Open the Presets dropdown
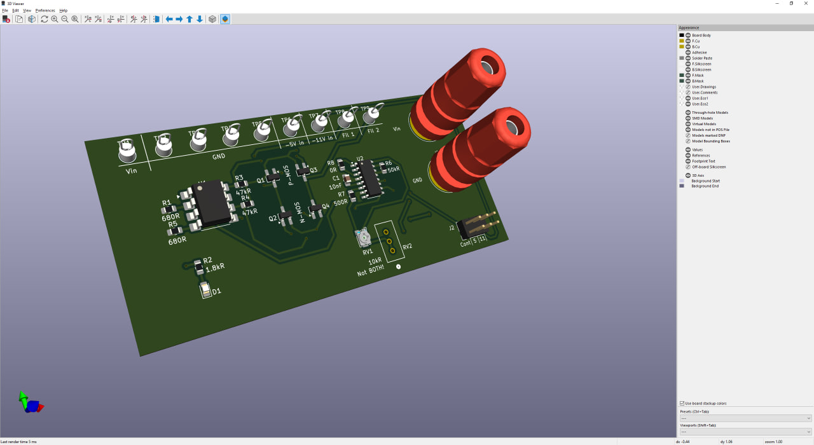This screenshot has height=445, width=814. (745, 418)
